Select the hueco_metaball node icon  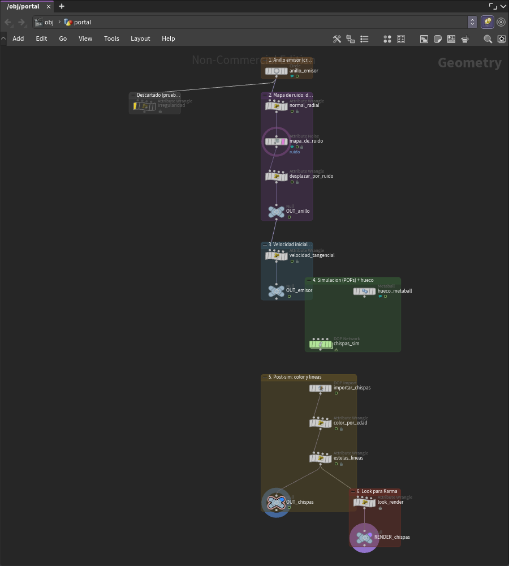pyautogui.click(x=364, y=291)
